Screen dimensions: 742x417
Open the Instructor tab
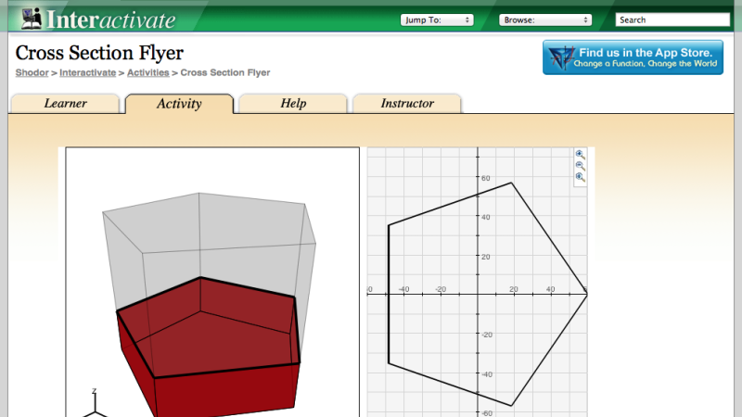(407, 104)
